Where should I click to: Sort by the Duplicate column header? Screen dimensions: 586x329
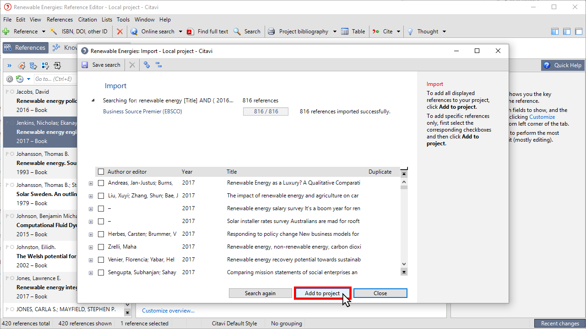[x=380, y=172]
